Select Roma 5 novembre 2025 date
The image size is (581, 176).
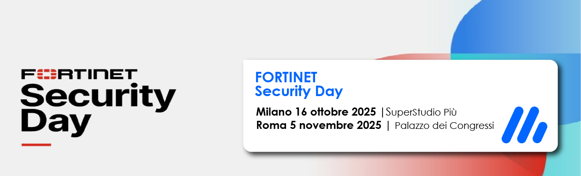point(318,126)
